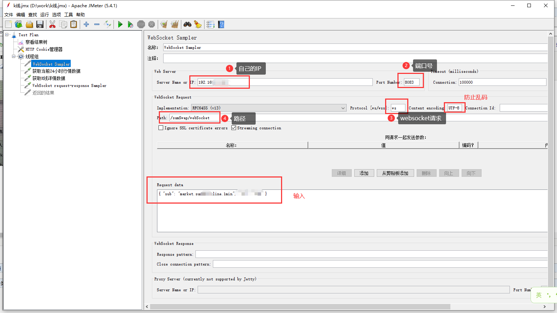This screenshot has height=313, width=557.
Task: Open the 编辑 menu
Action: click(21, 15)
